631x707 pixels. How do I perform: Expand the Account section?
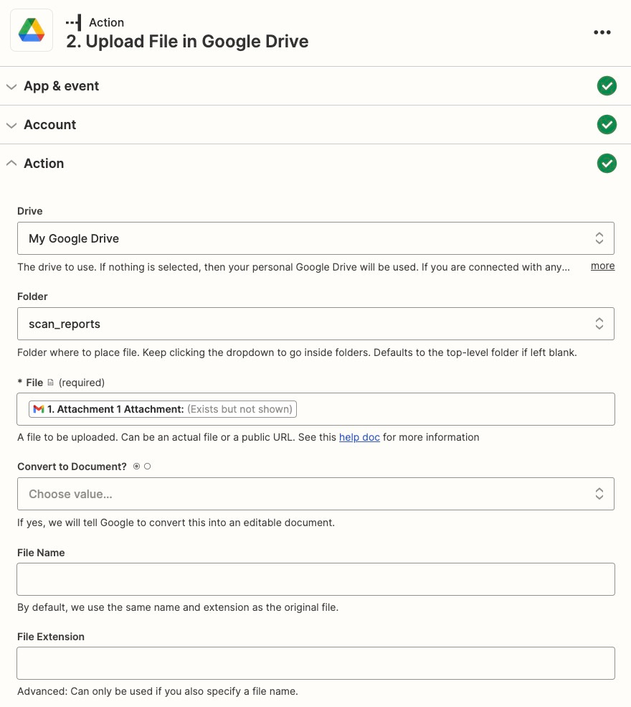point(11,124)
